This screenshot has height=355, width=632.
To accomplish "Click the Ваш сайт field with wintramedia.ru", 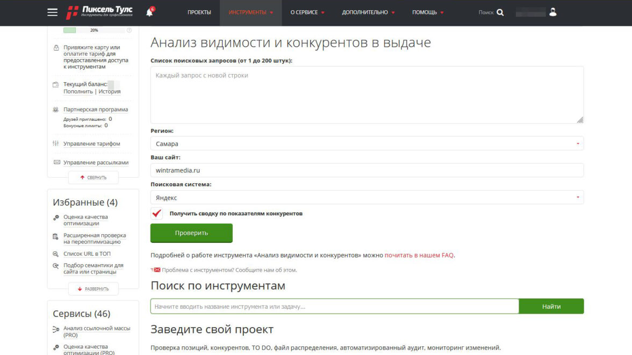I will click(367, 170).
